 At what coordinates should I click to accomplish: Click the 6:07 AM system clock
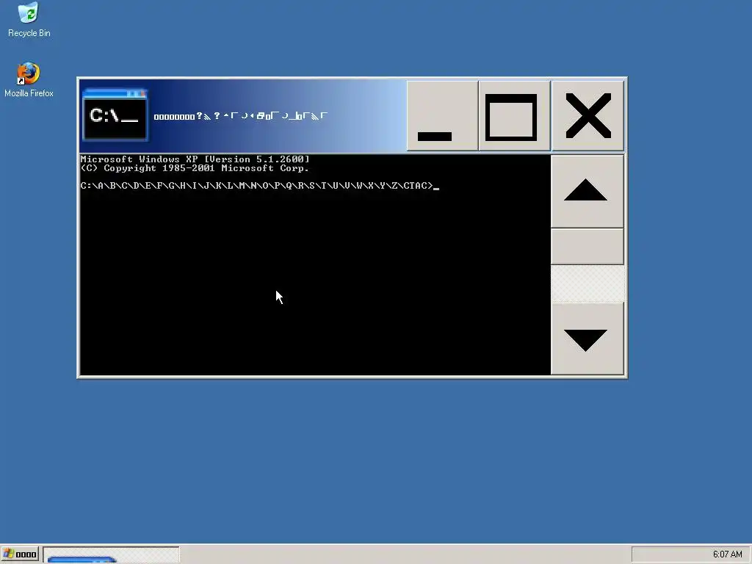[727, 554]
